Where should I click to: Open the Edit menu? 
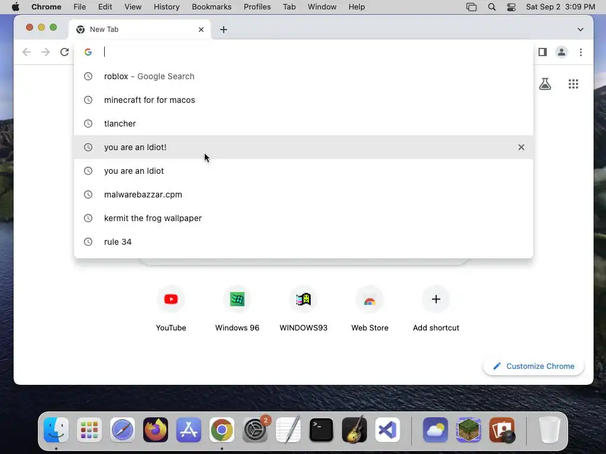[x=105, y=7]
